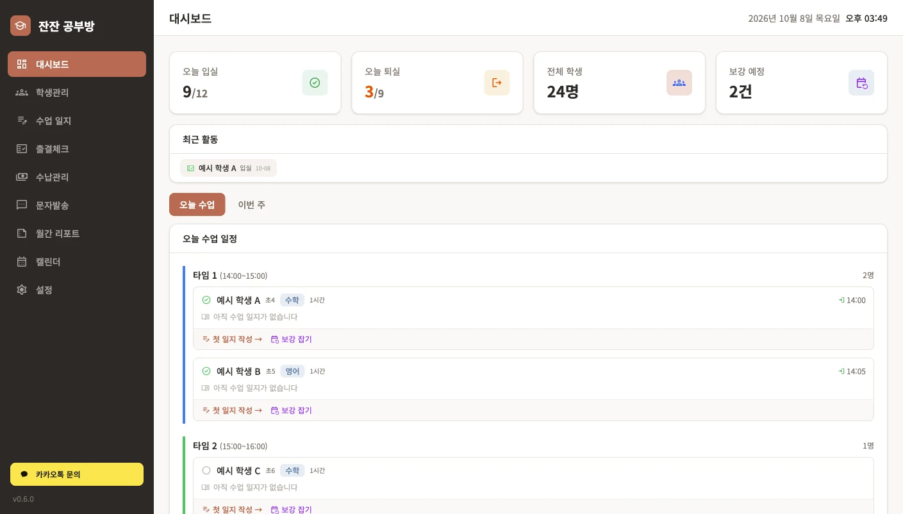Click the 최근 활동 section heading
Screen dimensions: 903x514
coord(201,139)
